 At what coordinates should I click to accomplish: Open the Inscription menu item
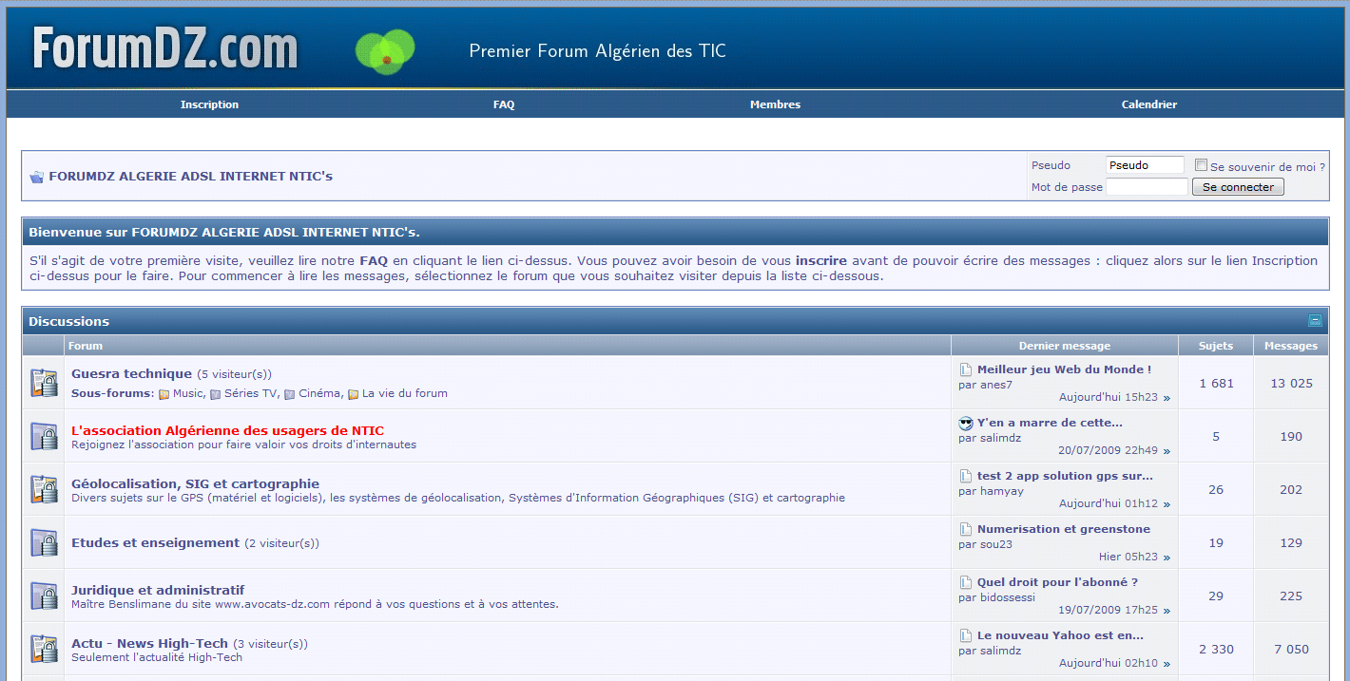[x=209, y=104]
